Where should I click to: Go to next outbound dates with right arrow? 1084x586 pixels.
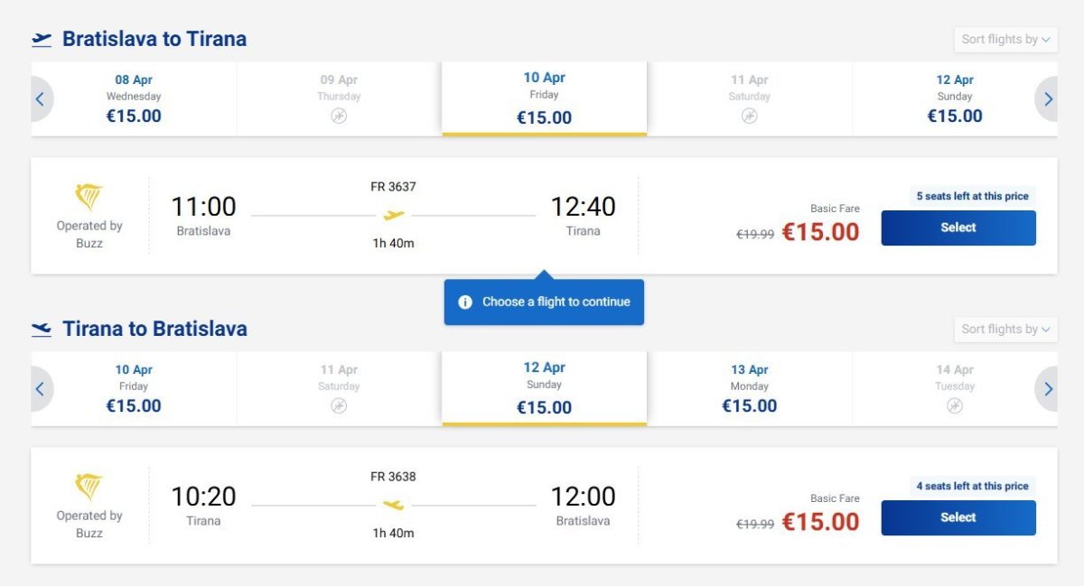click(x=1047, y=99)
